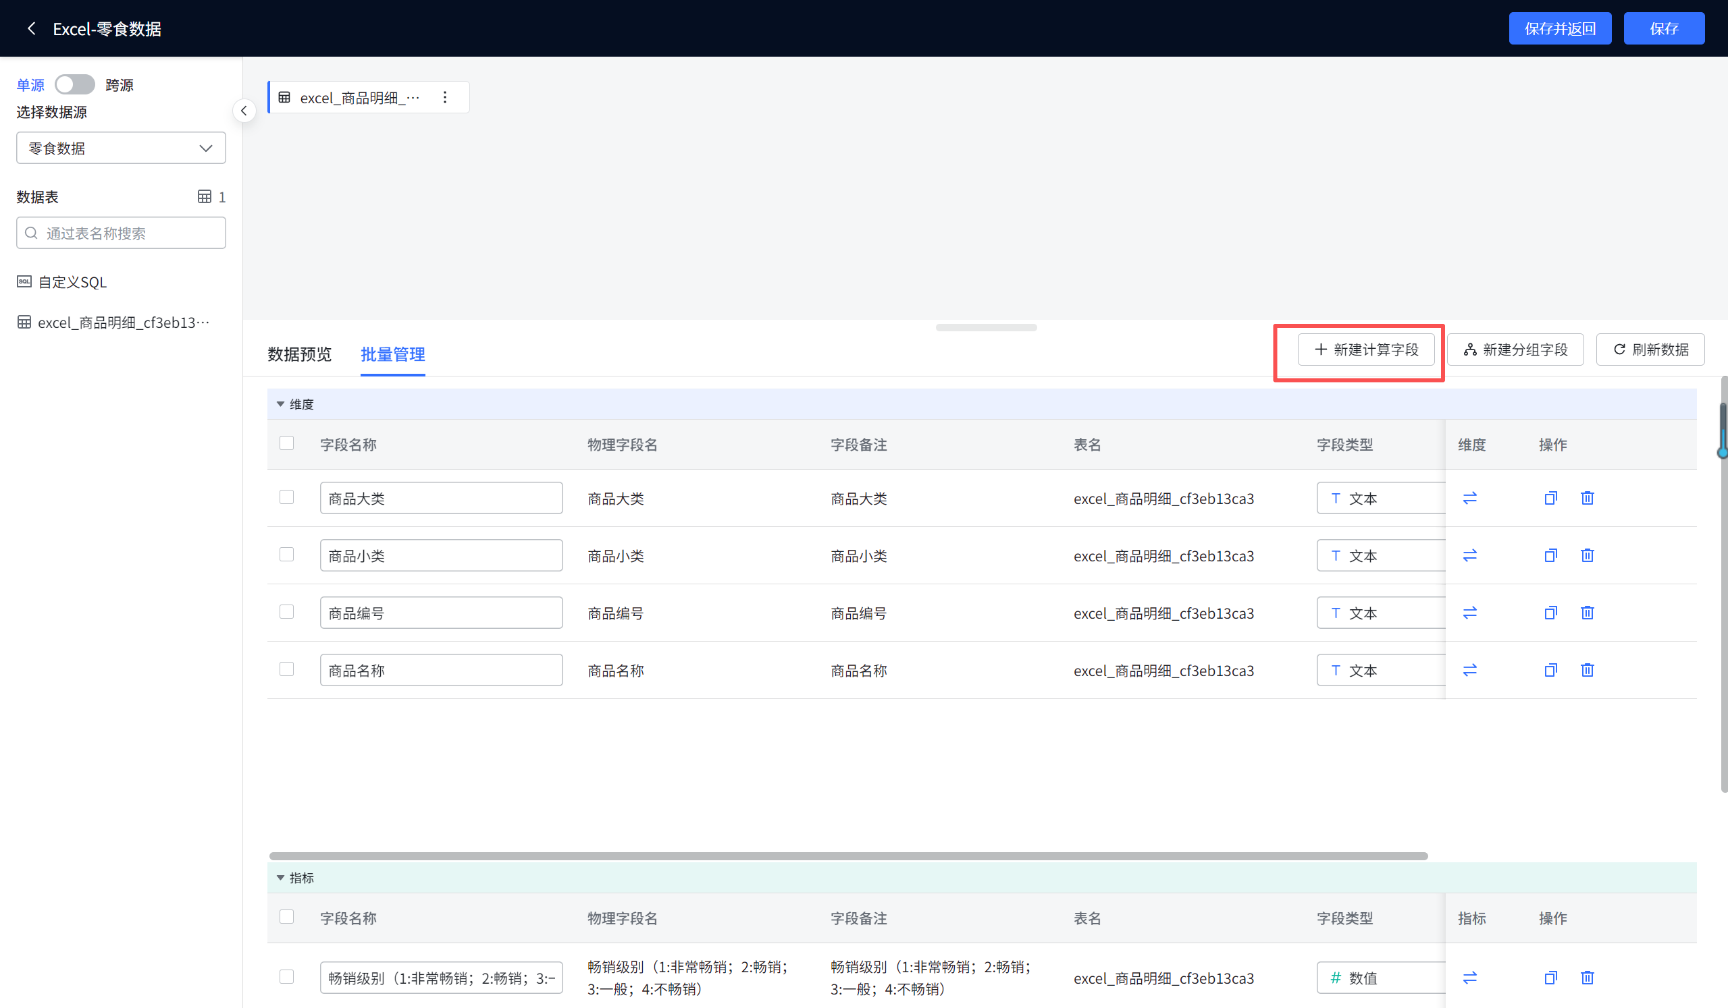This screenshot has width=1728, height=1008.
Task: Click the horizontal scrollbar under dimension table
Action: click(x=848, y=856)
